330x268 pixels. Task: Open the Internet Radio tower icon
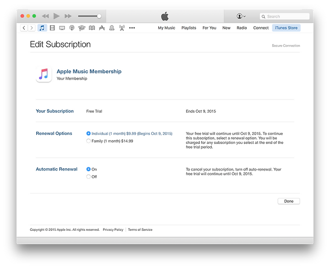pos(122,28)
